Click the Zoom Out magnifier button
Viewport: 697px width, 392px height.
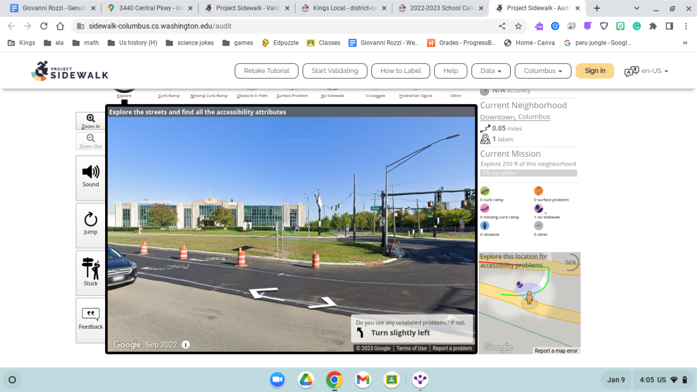pos(90,141)
